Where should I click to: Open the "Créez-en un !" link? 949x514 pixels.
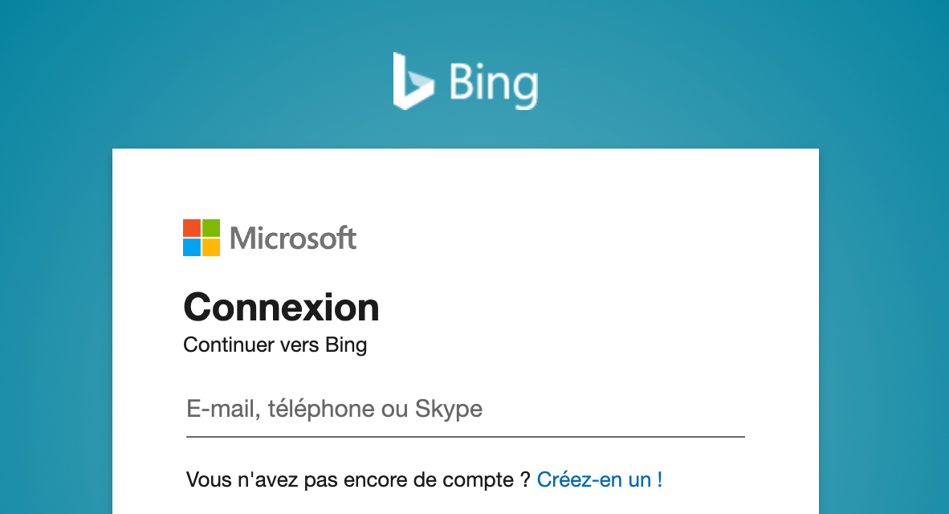[600, 480]
